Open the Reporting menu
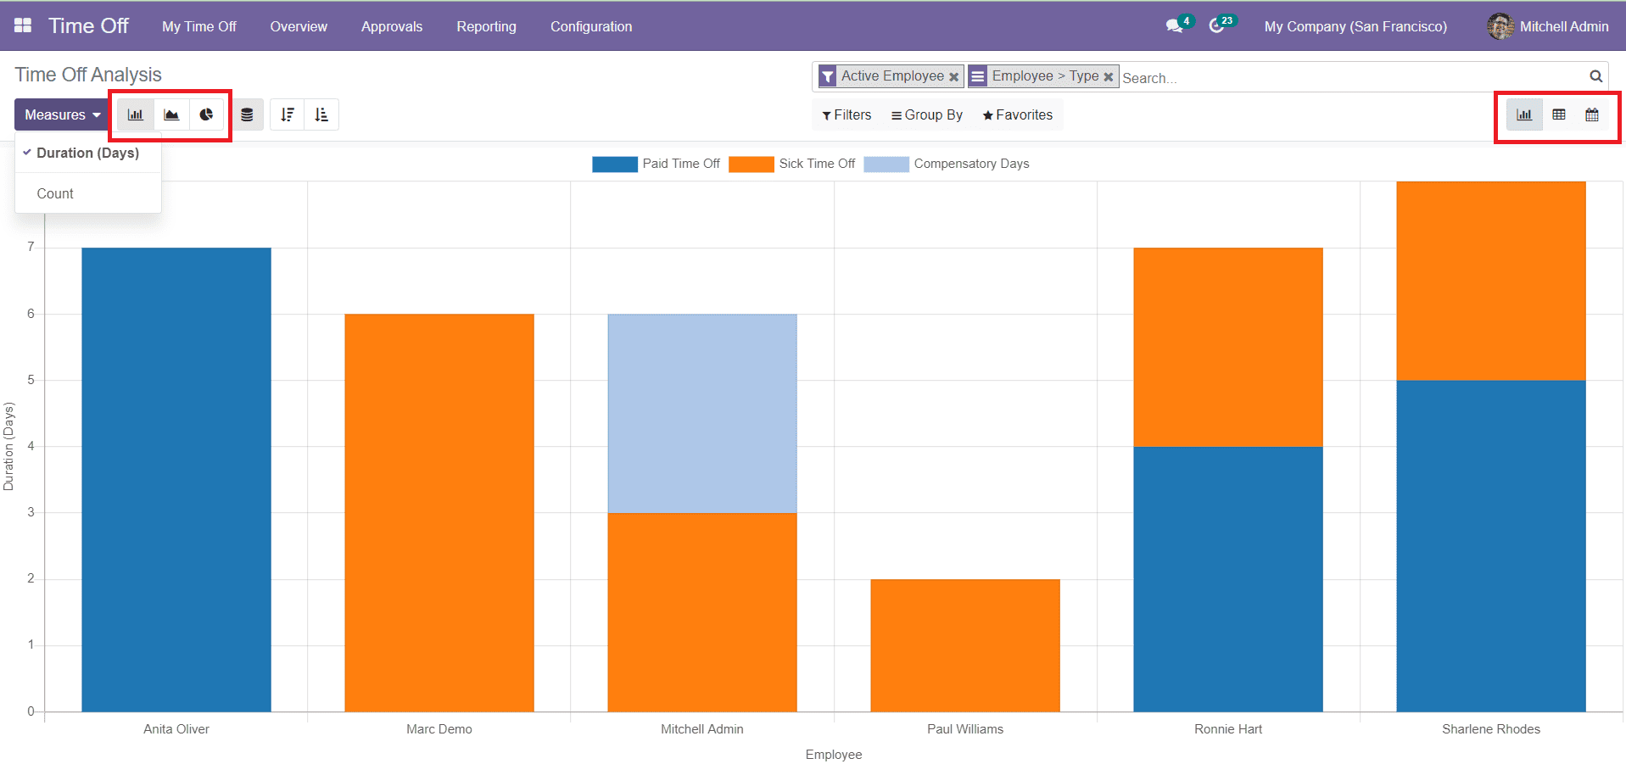Viewport: 1626px width, 764px height. tap(486, 26)
